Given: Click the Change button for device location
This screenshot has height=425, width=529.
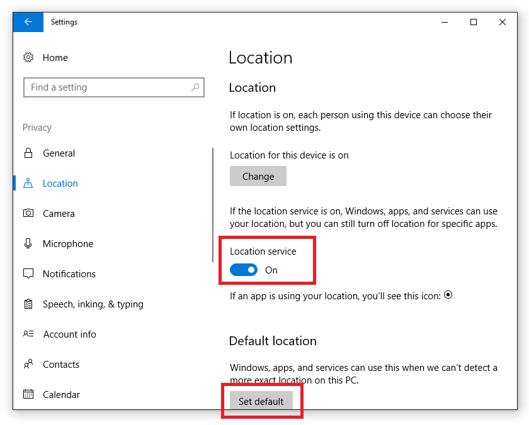Looking at the screenshot, I should 258,176.
